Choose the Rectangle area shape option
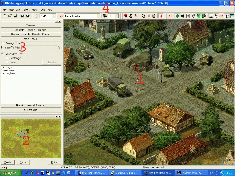Image resolution: width=235 pixels, height=176 pixels. [7, 58]
